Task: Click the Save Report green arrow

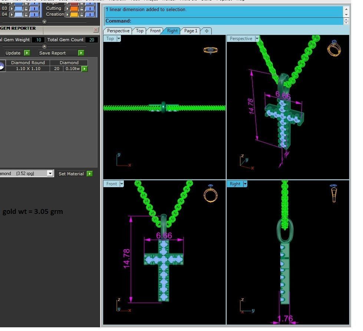Action: pyautogui.click(x=81, y=53)
